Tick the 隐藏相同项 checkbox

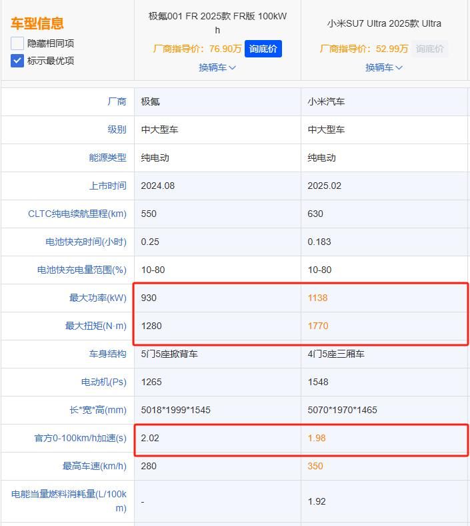(17, 43)
